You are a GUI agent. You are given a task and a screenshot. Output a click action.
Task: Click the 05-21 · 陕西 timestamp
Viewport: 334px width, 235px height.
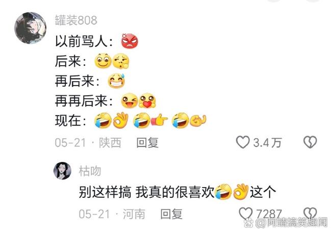[x=88, y=143]
